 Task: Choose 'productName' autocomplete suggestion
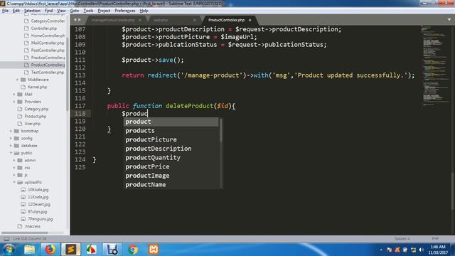[x=171, y=185]
